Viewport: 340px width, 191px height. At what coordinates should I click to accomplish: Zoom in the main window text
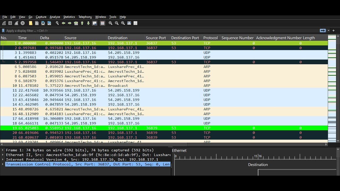pyautogui.click(x=110, y=23)
